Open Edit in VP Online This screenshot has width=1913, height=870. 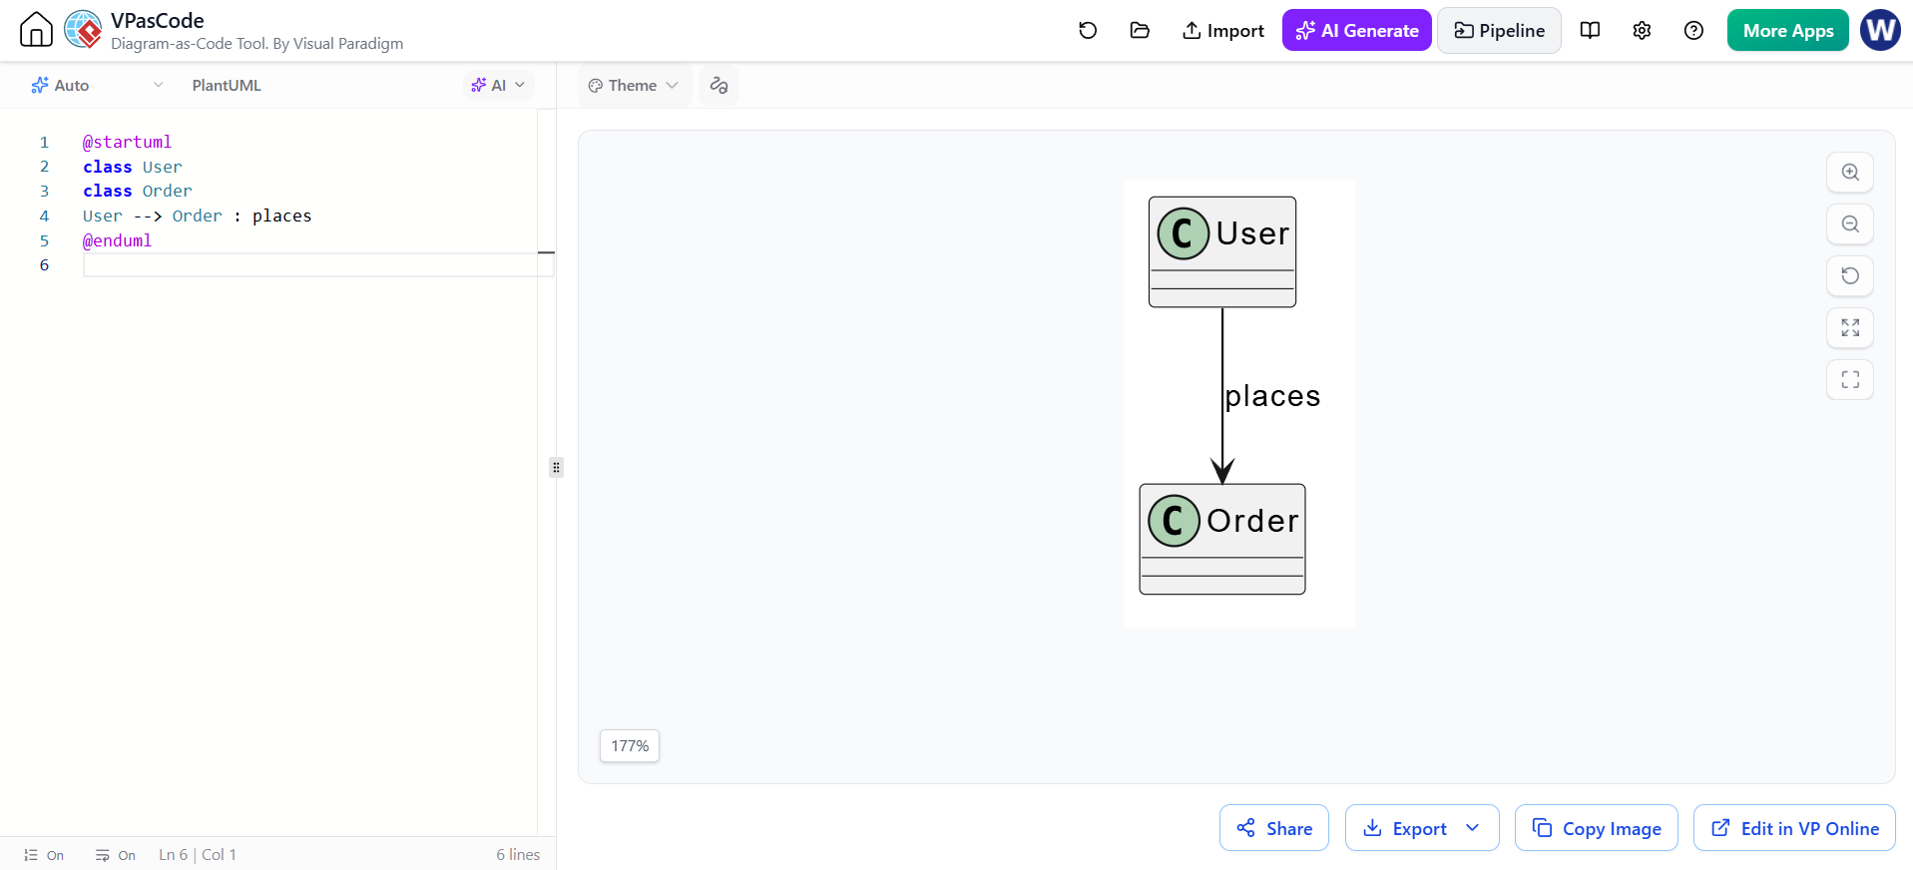1794,828
